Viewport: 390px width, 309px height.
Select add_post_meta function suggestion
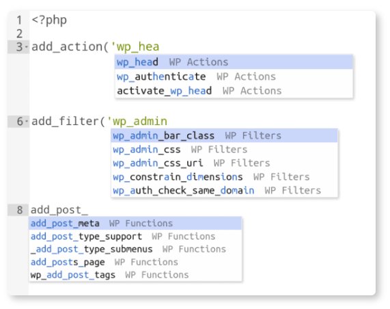click(x=135, y=224)
